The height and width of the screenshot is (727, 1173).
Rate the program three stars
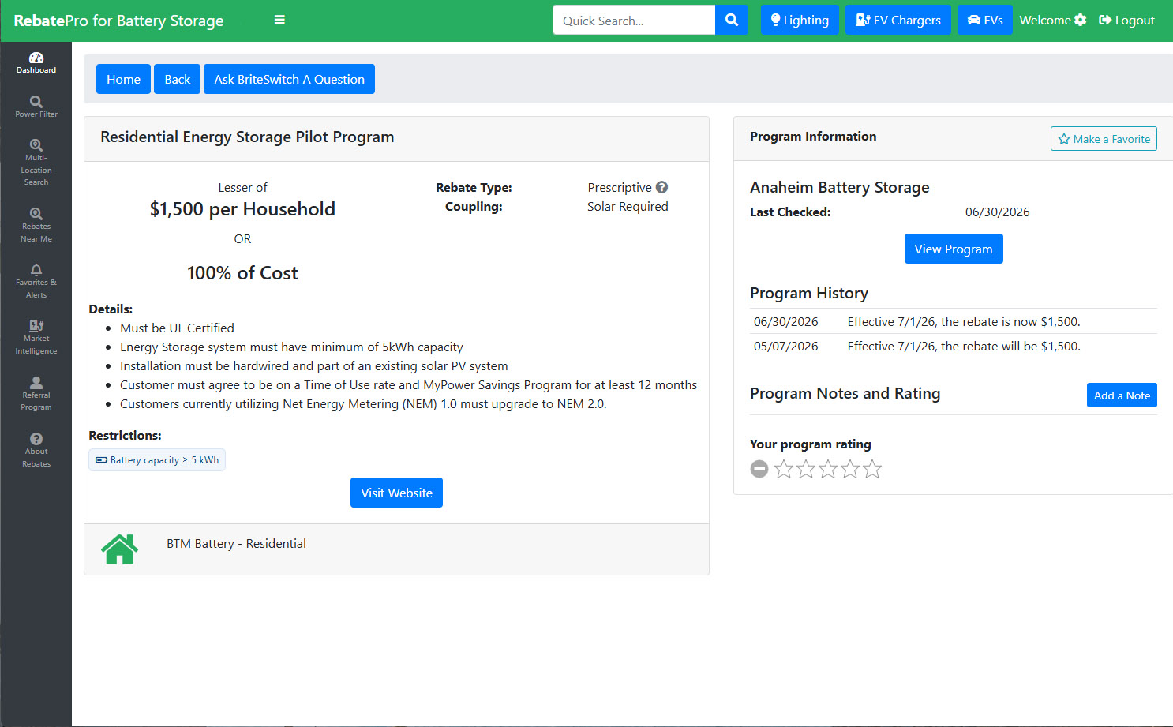pyautogui.click(x=828, y=469)
